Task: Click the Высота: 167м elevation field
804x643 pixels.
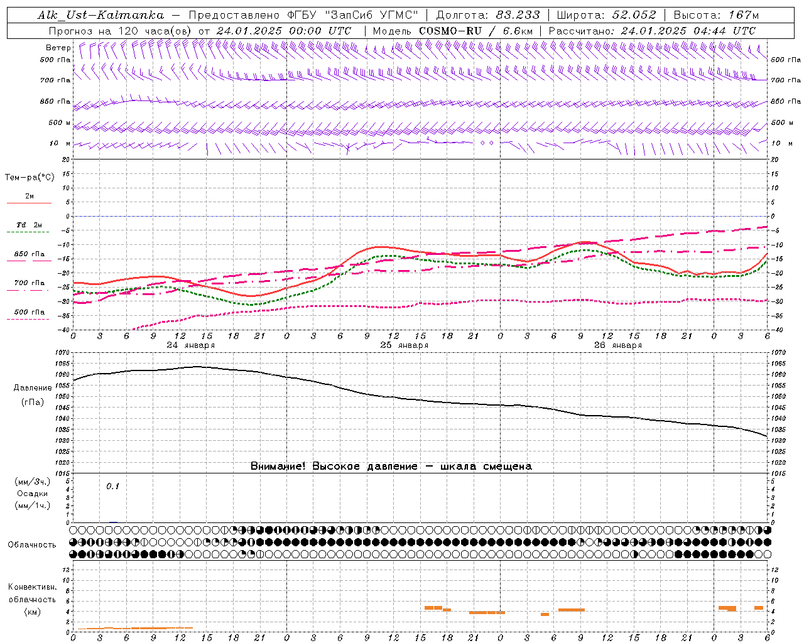Action: point(716,15)
